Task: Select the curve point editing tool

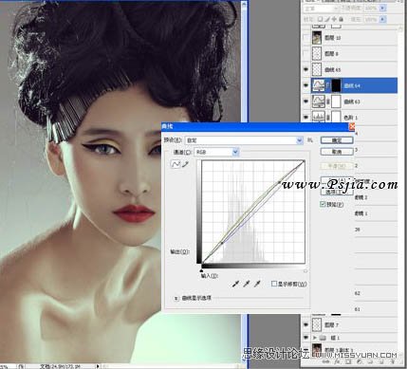Action: [176, 164]
